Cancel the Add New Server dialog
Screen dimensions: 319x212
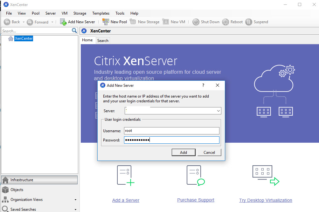pyautogui.click(x=209, y=153)
